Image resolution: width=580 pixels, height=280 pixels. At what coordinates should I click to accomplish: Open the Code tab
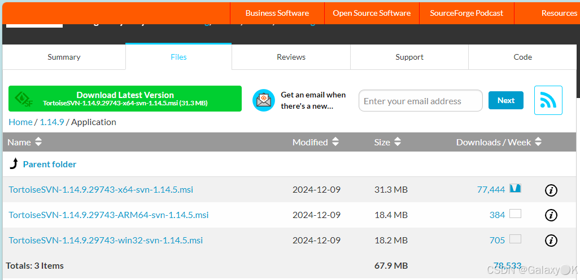pos(522,57)
